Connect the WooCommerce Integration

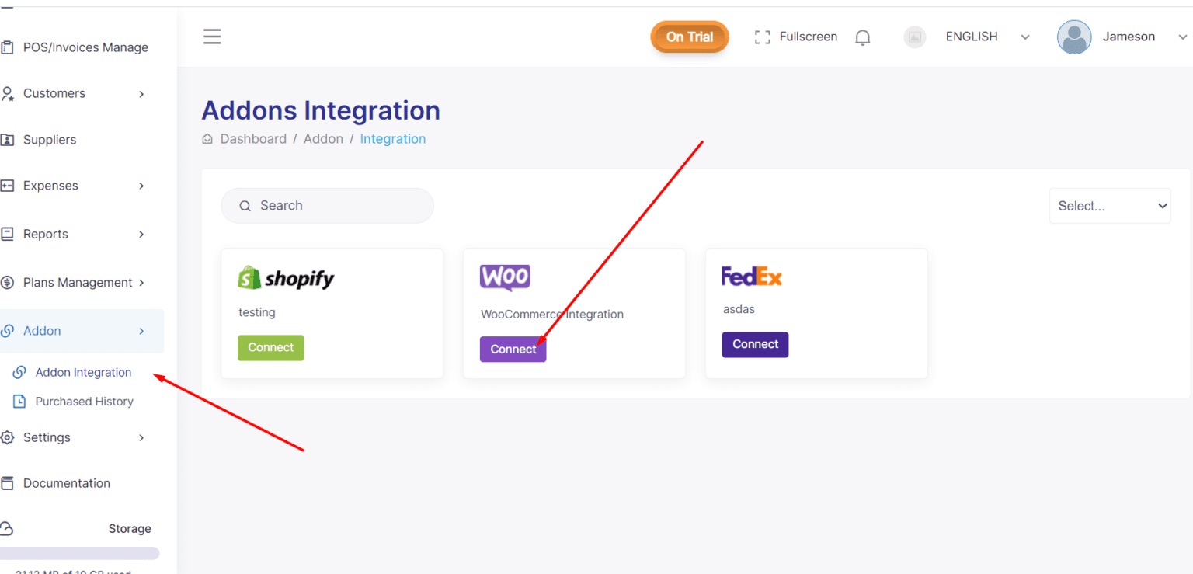513,350
